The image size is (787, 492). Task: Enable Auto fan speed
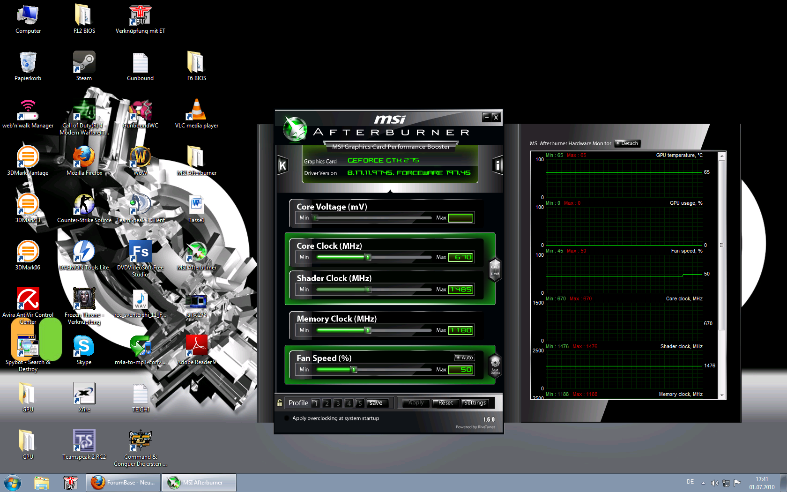click(x=465, y=358)
